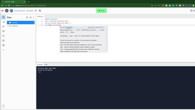195x110 pixels.
Task: Open main.py row three-dot menu
Action: point(34,23)
